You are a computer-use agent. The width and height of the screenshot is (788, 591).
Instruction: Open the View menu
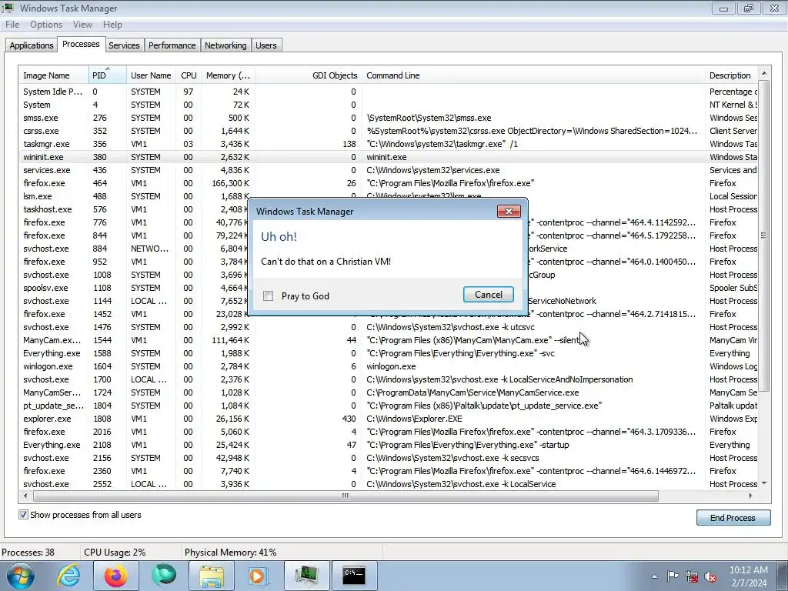[x=82, y=25]
